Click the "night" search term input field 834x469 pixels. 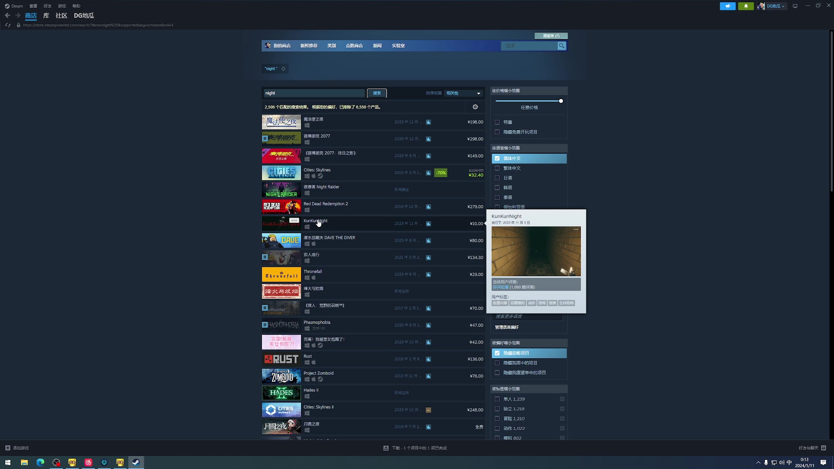(314, 93)
